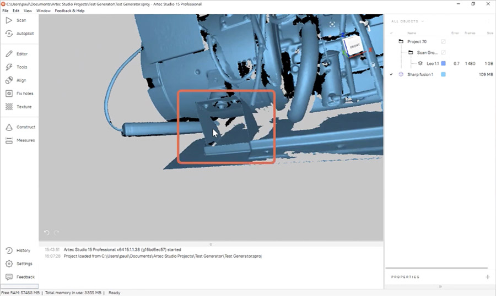Toggle visibility check for Sharp fusion 1
This screenshot has height=296, width=496.
391,74
